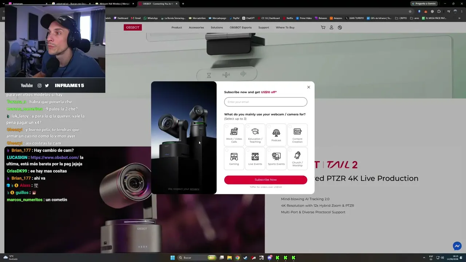The image size is (466, 262).
Task: Switch to the OBSBOT browser tab
Action: [158, 4]
